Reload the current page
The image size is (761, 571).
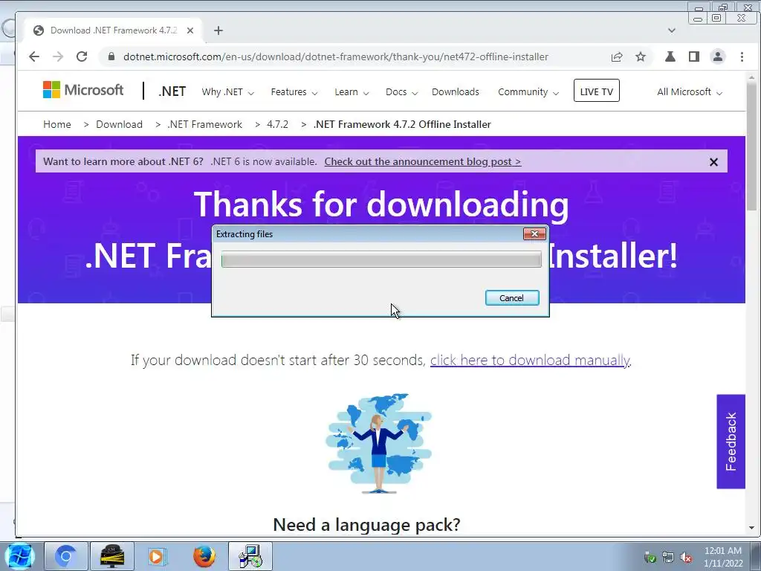tap(82, 57)
